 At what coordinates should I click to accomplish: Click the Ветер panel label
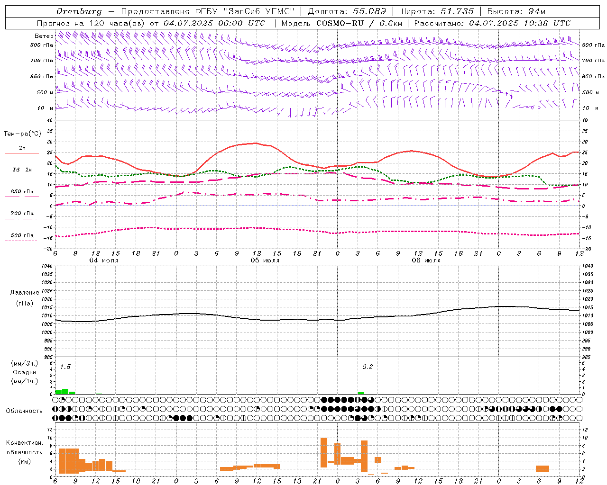[x=44, y=36]
